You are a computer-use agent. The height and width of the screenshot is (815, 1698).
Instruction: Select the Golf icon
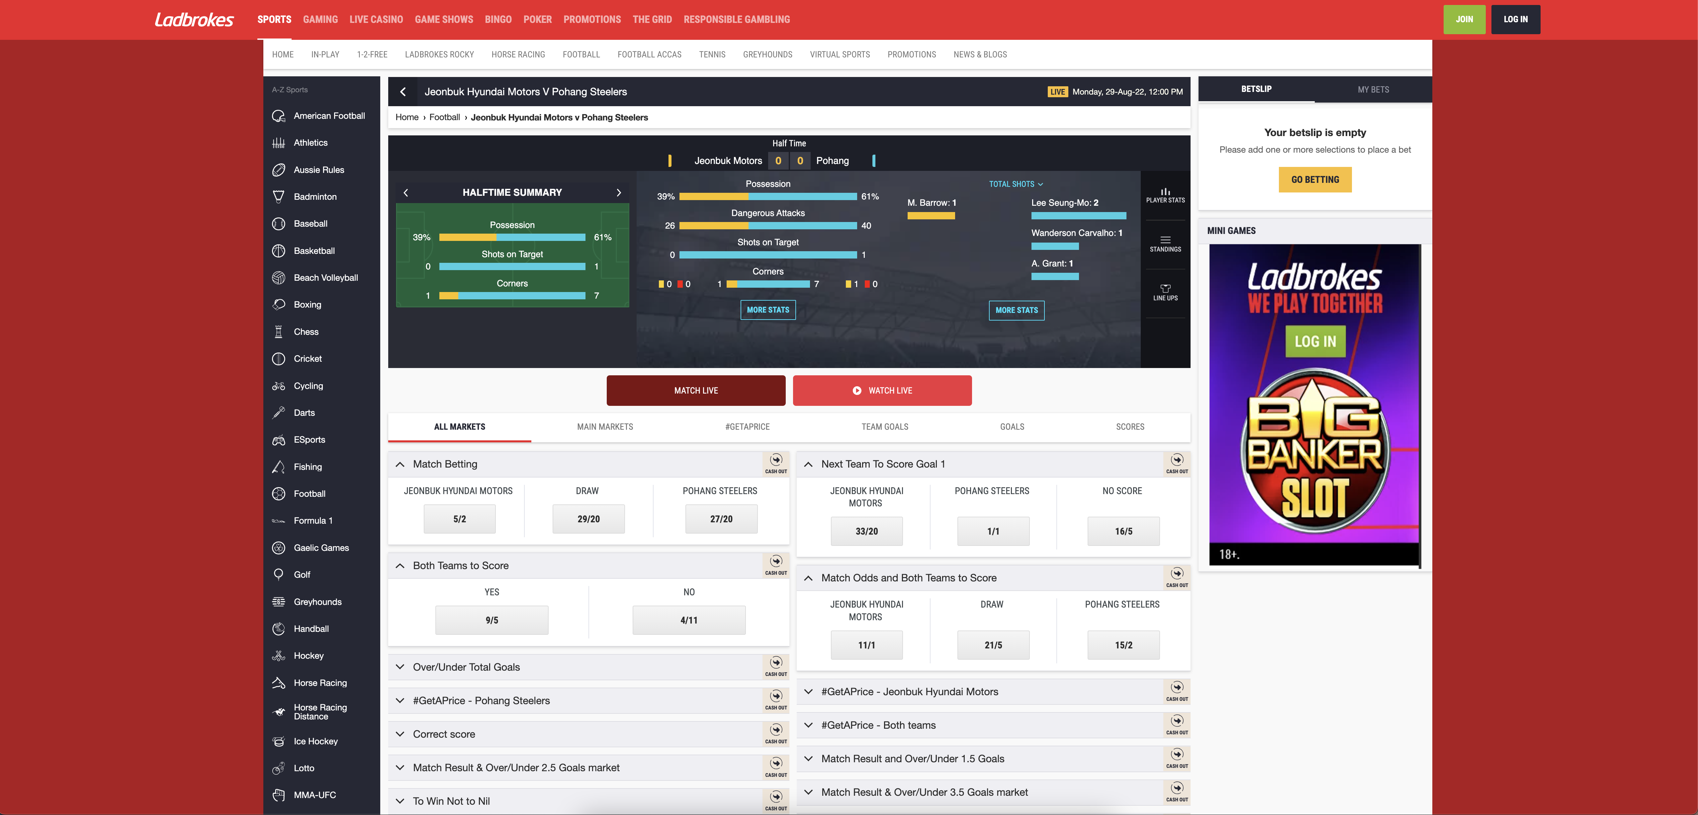[279, 574]
